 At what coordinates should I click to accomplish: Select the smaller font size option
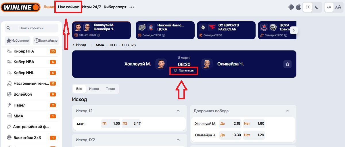coord(329,7)
